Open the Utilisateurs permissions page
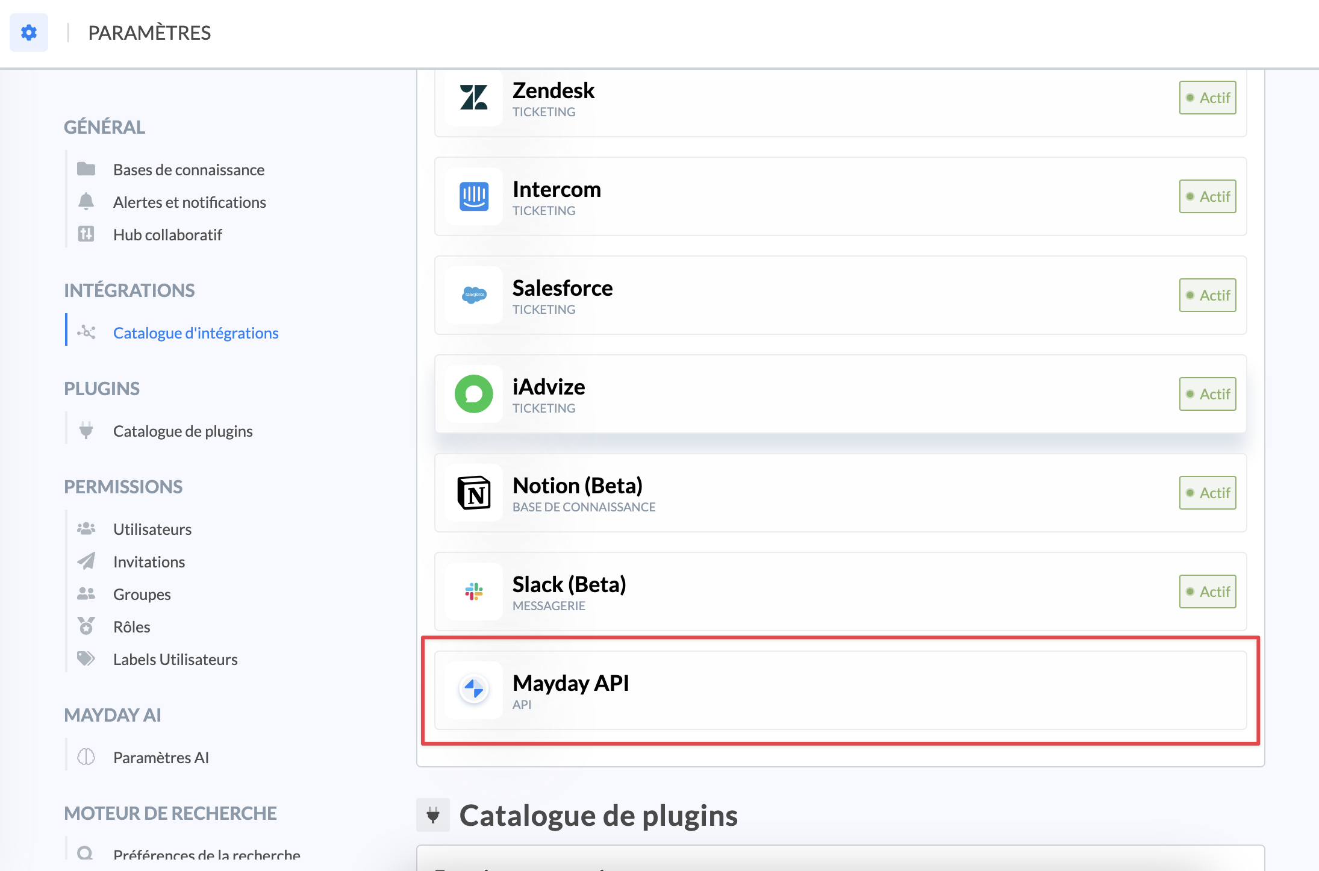 (152, 529)
